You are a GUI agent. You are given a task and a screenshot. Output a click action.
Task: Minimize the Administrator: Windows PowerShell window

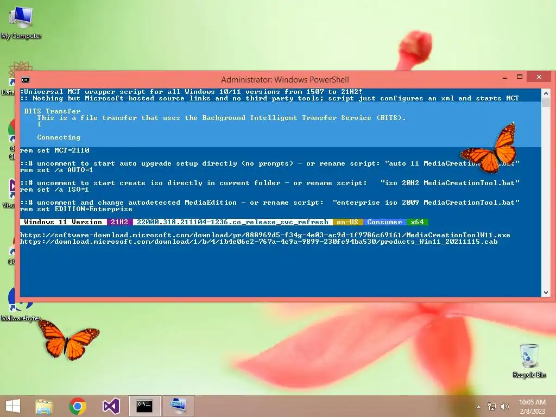(x=505, y=77)
